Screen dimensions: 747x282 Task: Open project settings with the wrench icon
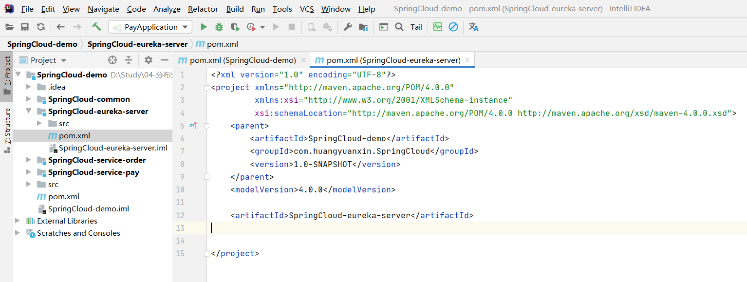click(348, 27)
